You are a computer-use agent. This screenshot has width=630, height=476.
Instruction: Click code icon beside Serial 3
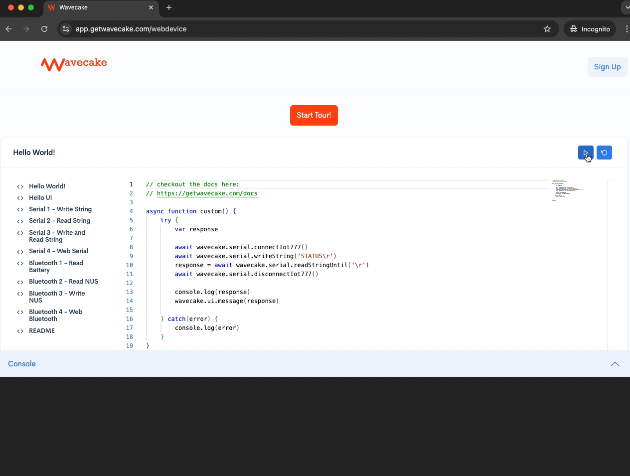point(20,233)
